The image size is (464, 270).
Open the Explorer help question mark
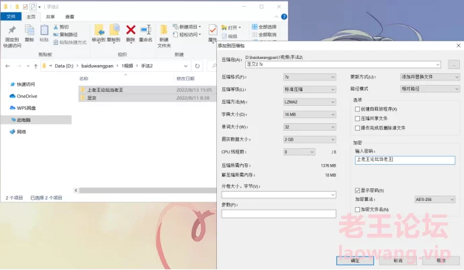pos(284,17)
